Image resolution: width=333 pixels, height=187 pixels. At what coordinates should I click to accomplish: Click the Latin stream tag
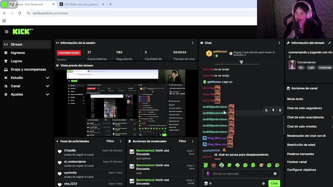[x=311, y=68]
